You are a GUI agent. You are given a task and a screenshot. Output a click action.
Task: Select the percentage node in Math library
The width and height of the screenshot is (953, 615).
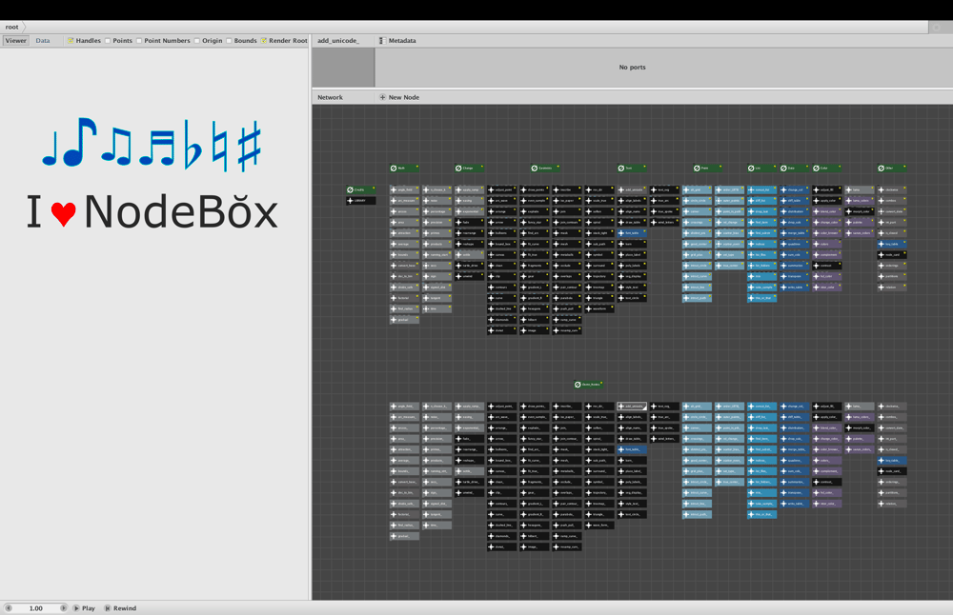[x=437, y=211]
